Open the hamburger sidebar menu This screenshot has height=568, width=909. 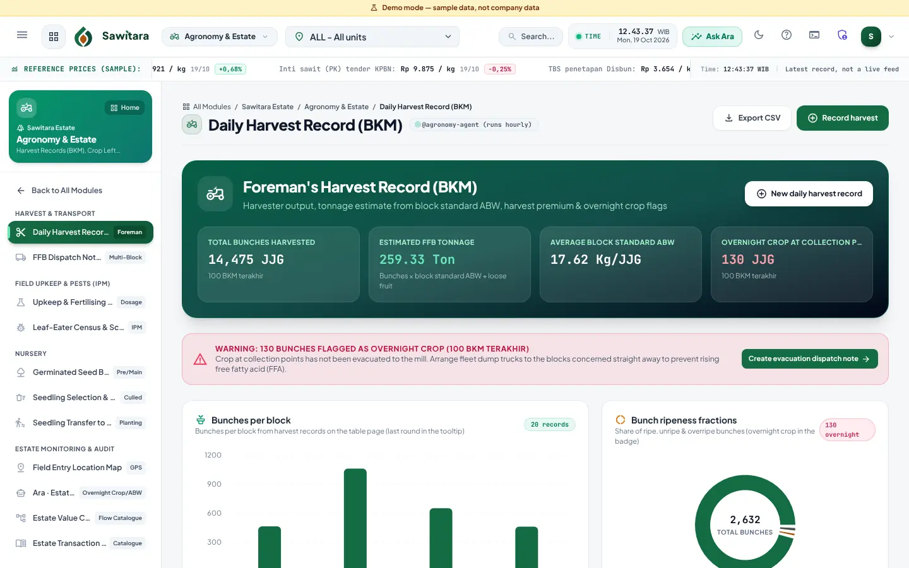(x=22, y=35)
